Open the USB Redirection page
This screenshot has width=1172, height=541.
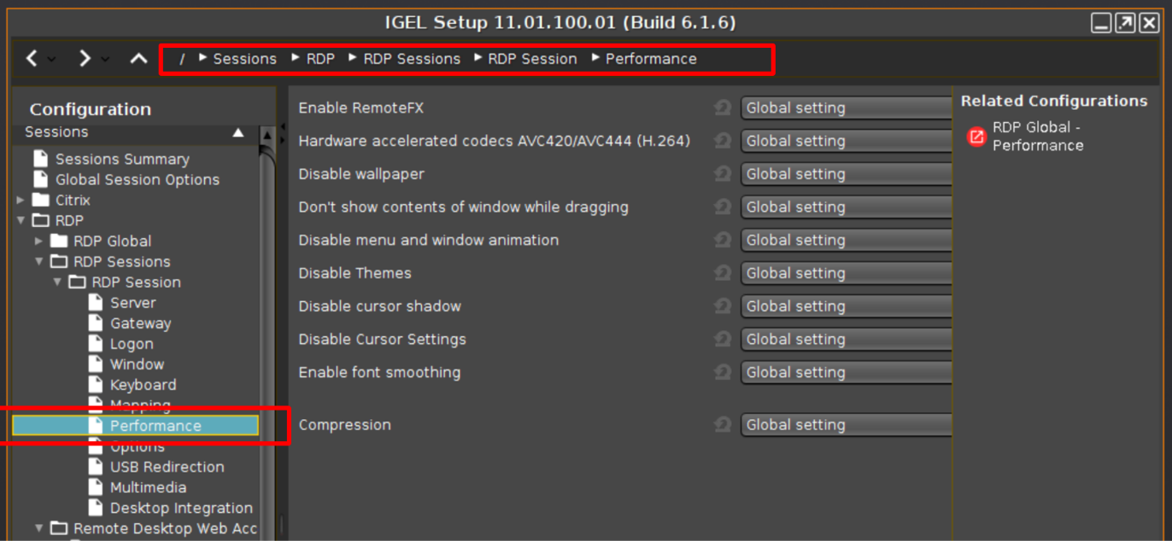tap(167, 467)
